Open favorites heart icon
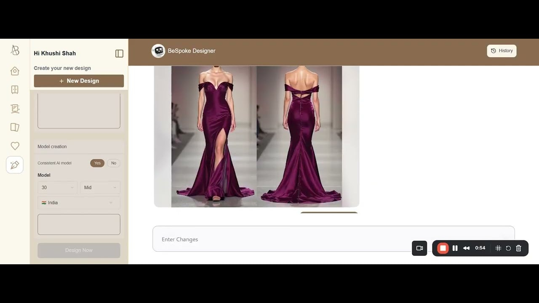This screenshot has width=539, height=303. coord(15,146)
